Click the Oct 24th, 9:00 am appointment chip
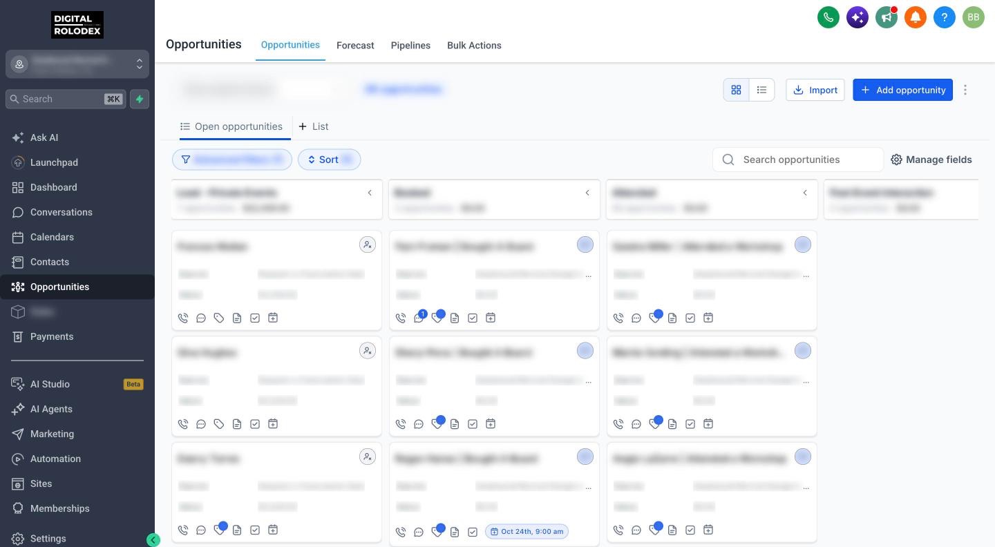This screenshot has width=995, height=547. (x=527, y=531)
